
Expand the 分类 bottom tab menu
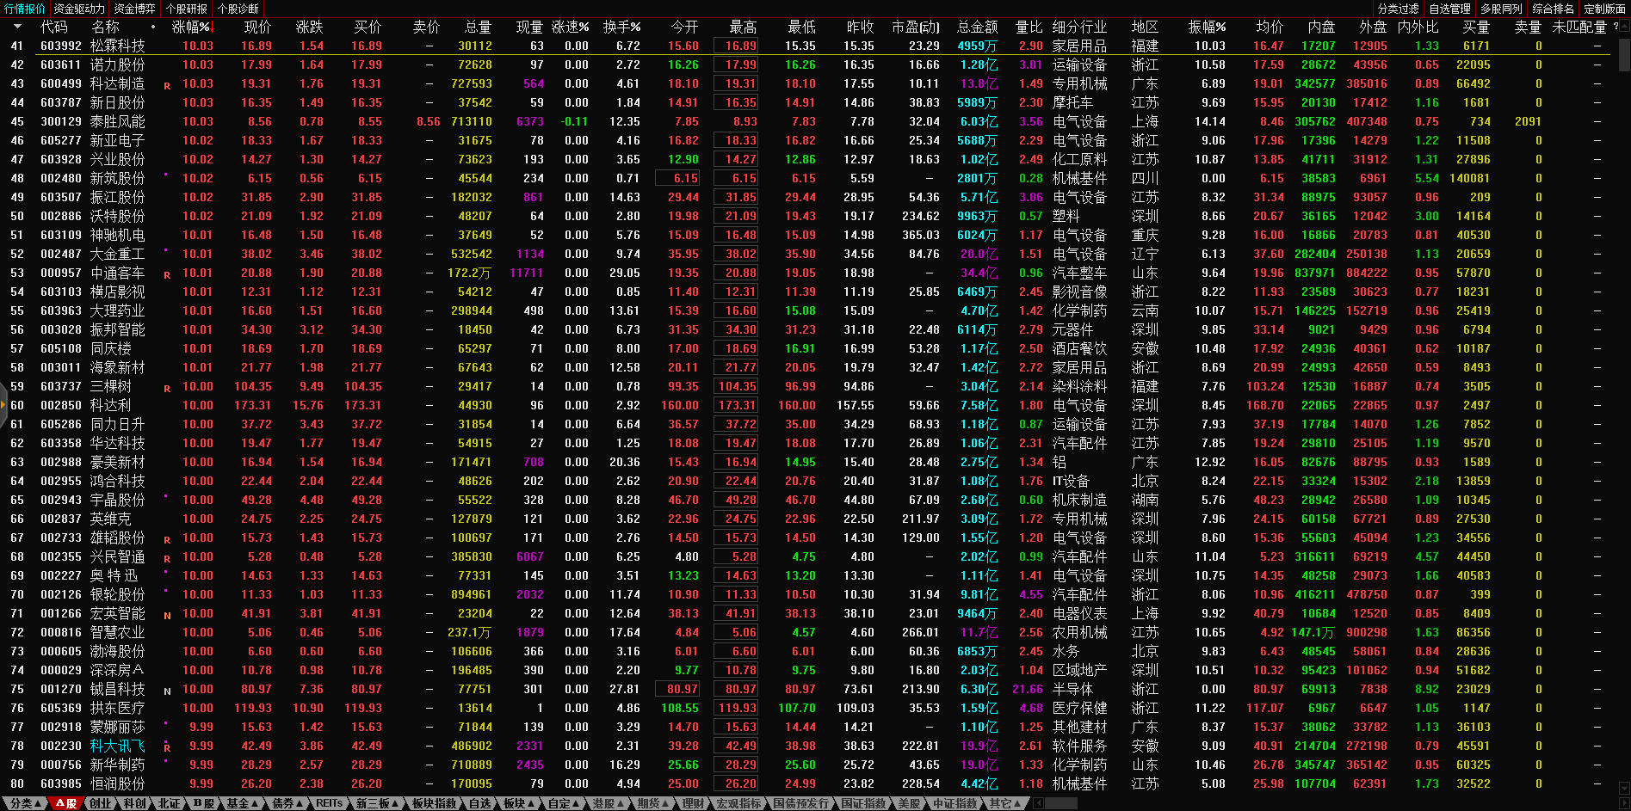coord(25,803)
